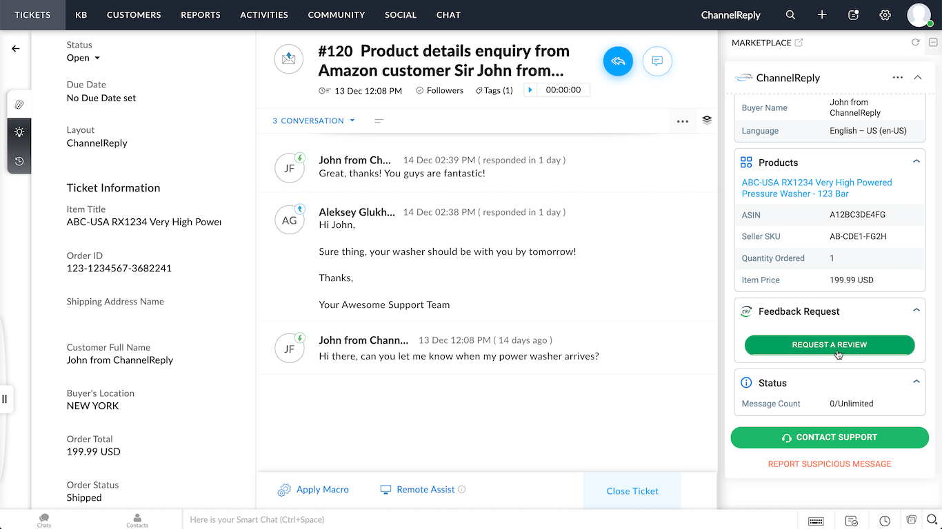
Task: Open the Community tab
Action: (x=337, y=14)
